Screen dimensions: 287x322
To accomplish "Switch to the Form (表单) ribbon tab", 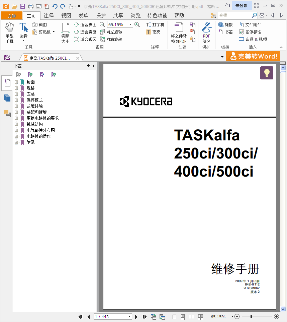I will pos(83,16).
